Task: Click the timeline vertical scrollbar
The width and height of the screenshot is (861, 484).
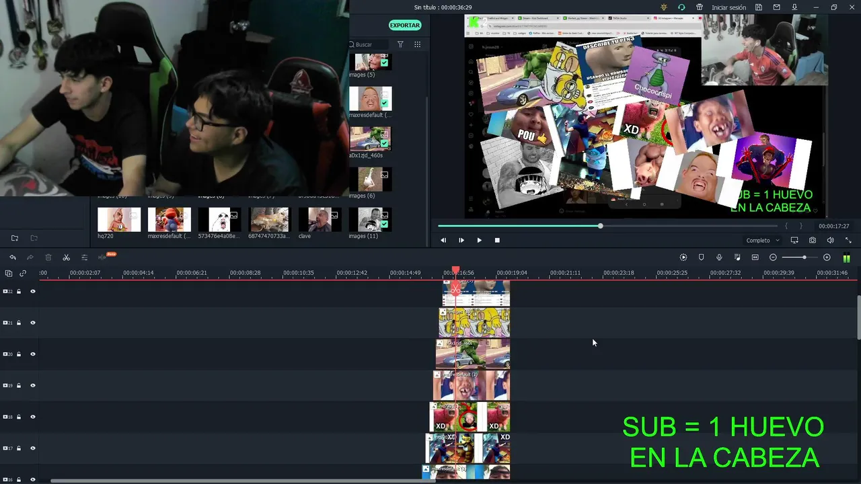Action: 858,317
